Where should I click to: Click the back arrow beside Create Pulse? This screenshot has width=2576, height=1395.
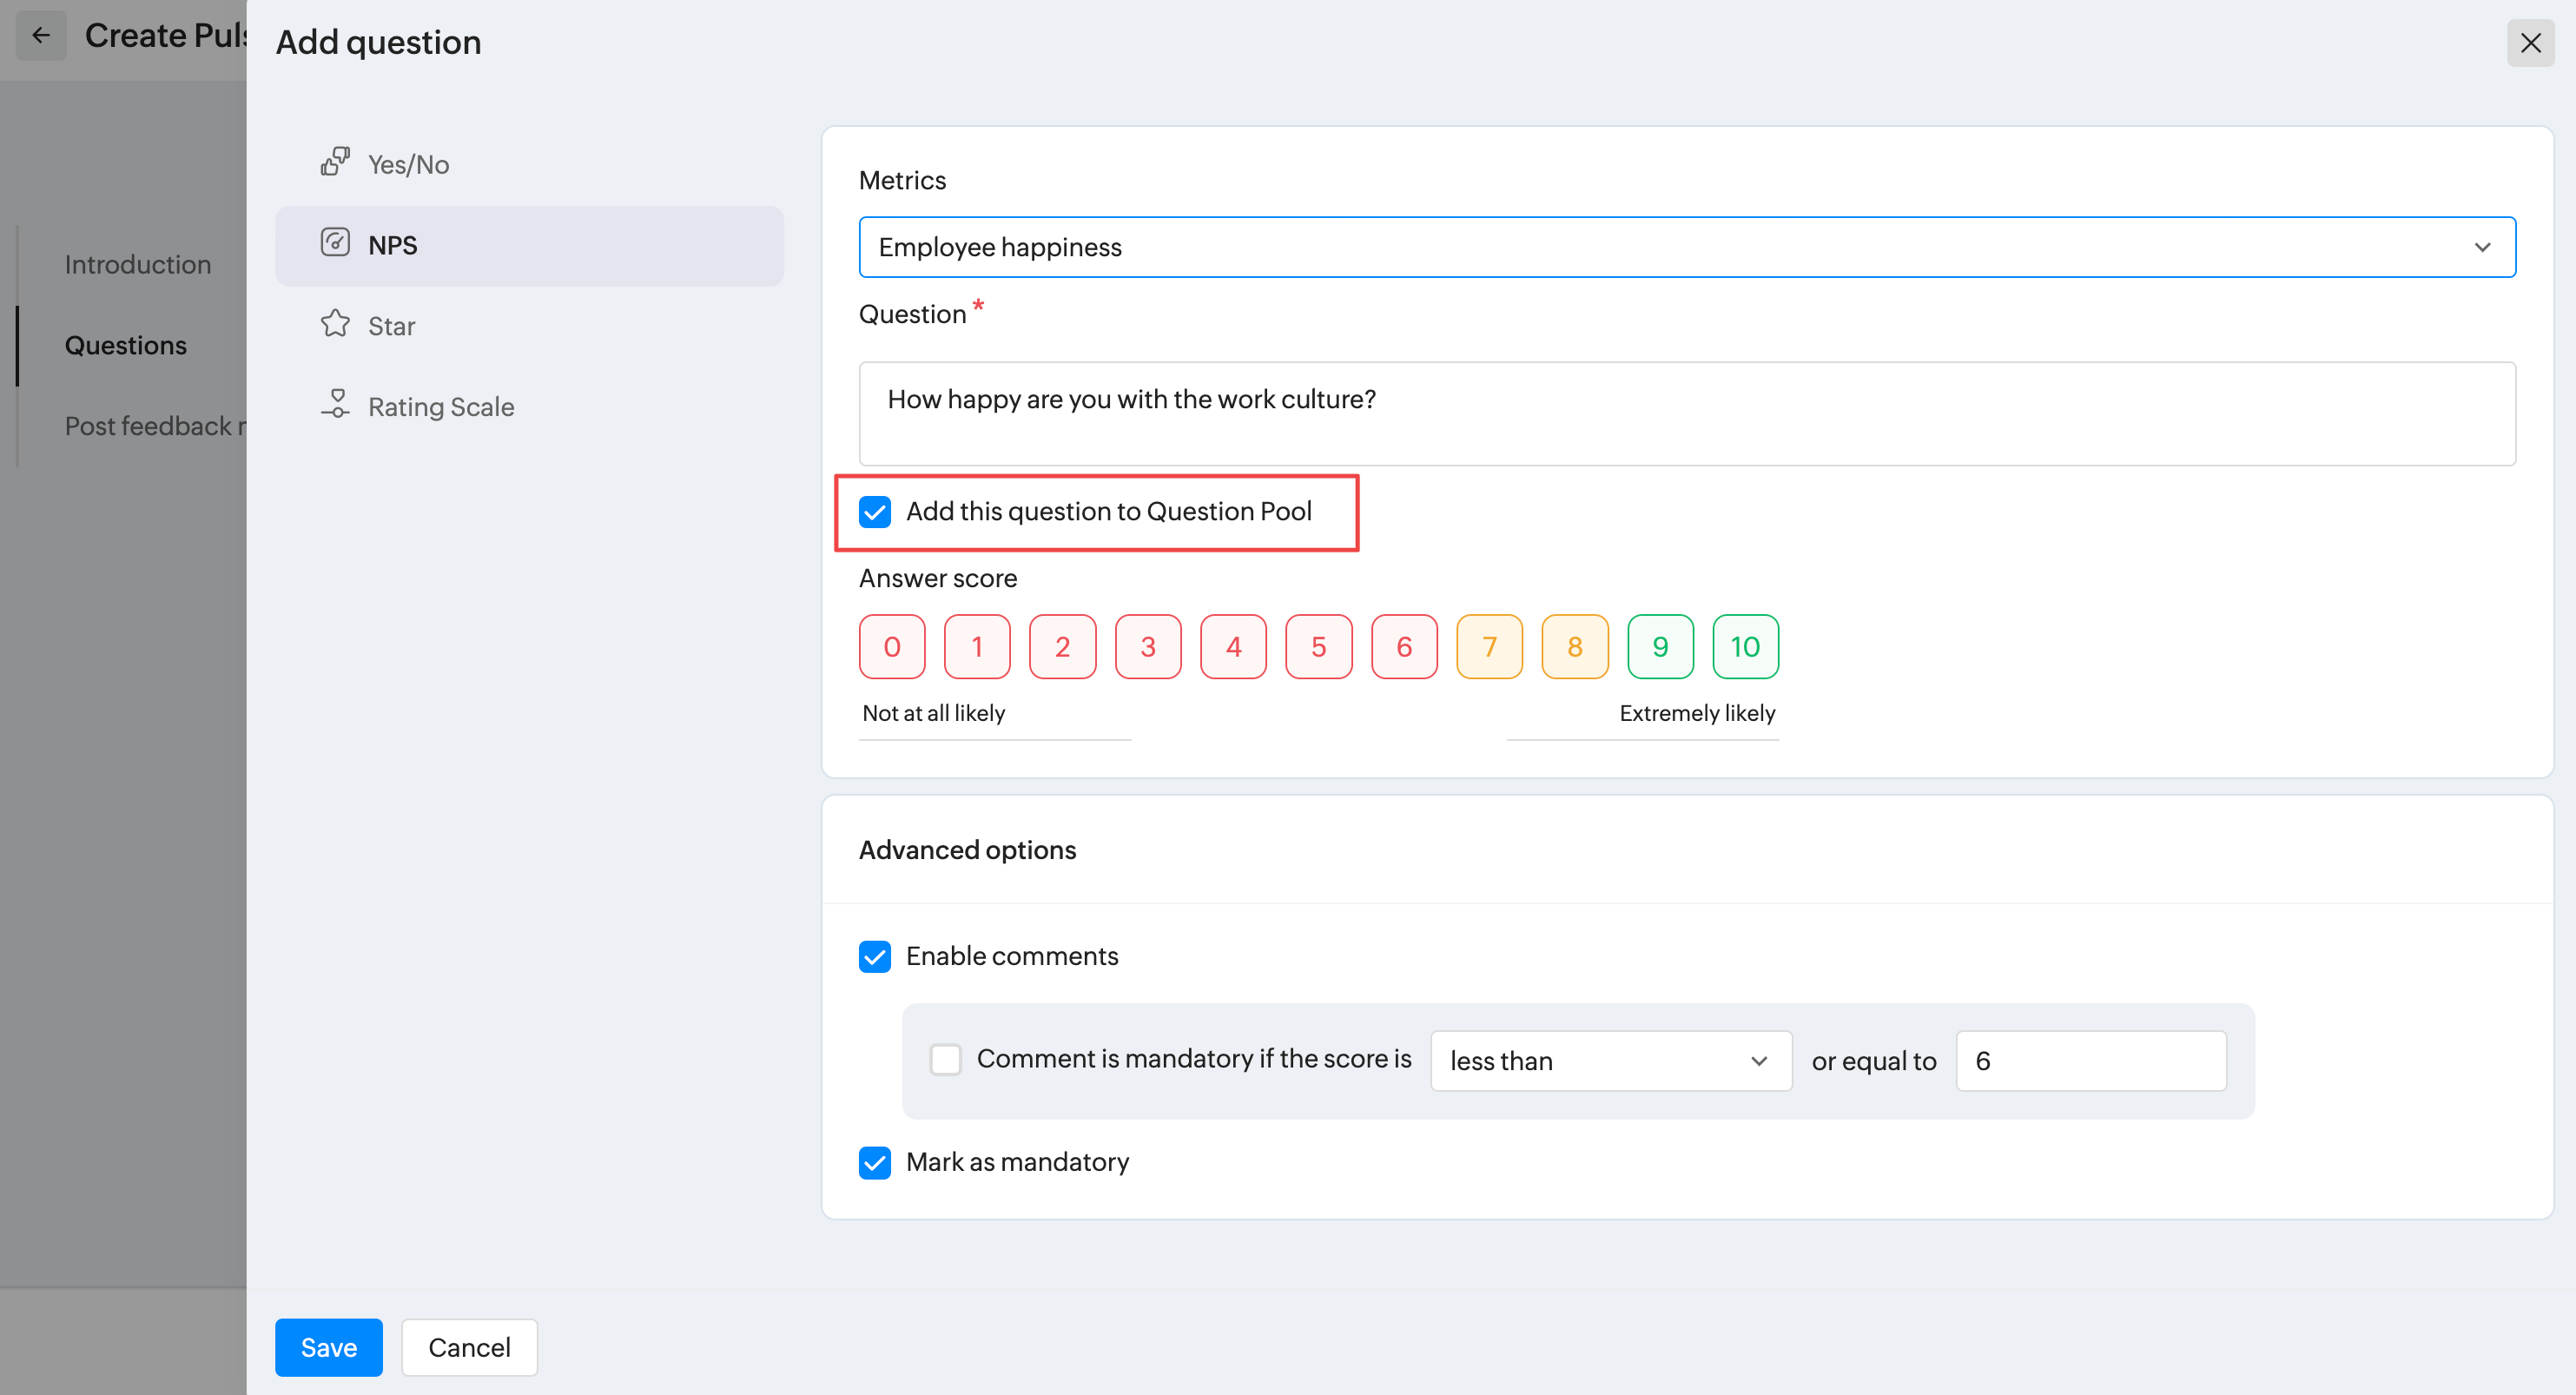coord(41,36)
